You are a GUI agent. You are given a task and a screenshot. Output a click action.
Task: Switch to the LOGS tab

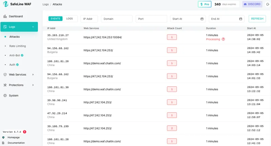[69, 19]
